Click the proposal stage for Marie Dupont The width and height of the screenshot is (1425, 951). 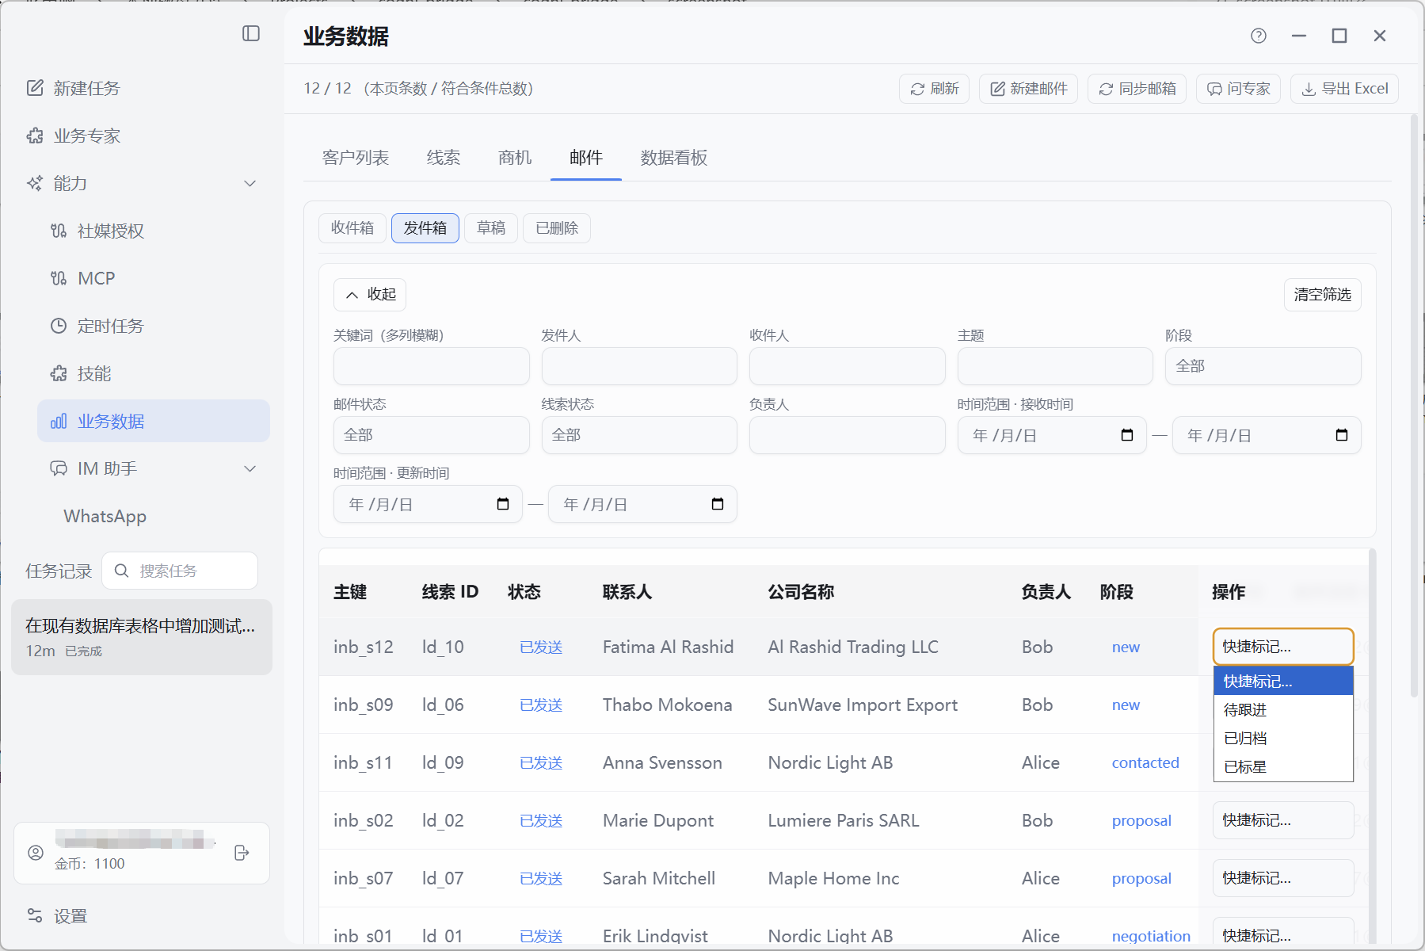point(1141,820)
